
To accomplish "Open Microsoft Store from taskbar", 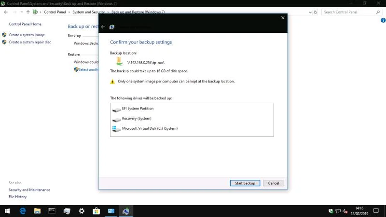I will [x=96, y=211].
